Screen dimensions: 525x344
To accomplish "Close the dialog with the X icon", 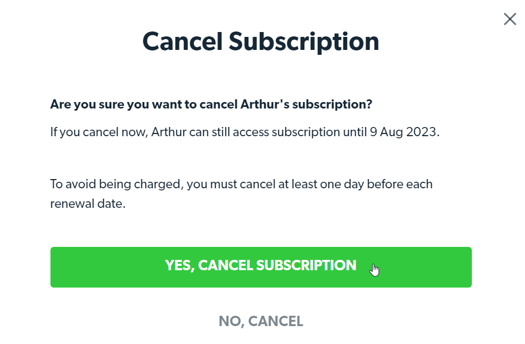I will tap(510, 20).
